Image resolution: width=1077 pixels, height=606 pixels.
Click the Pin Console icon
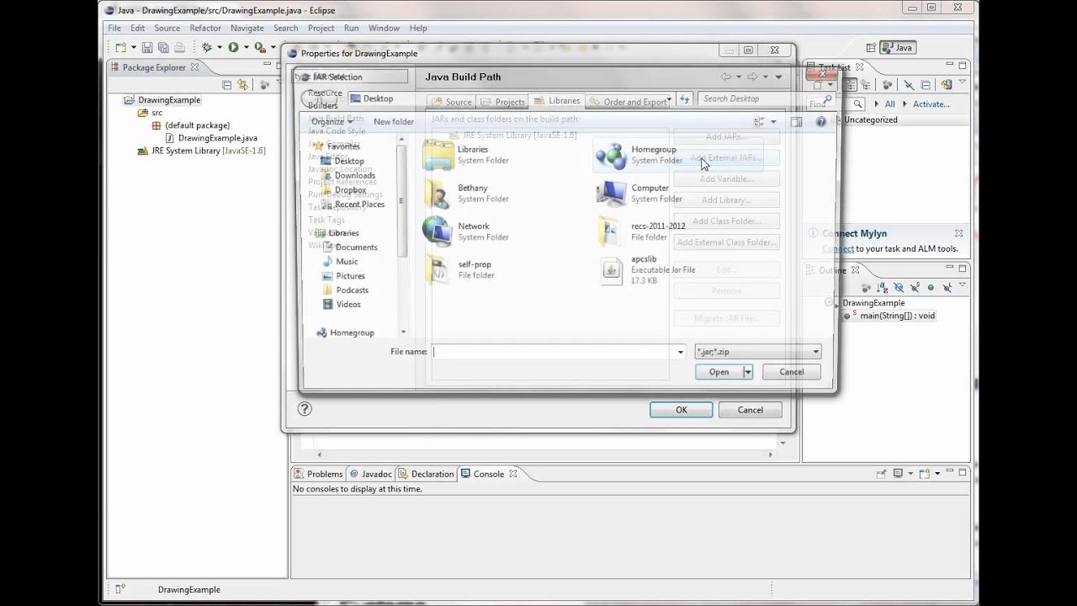tap(882, 474)
